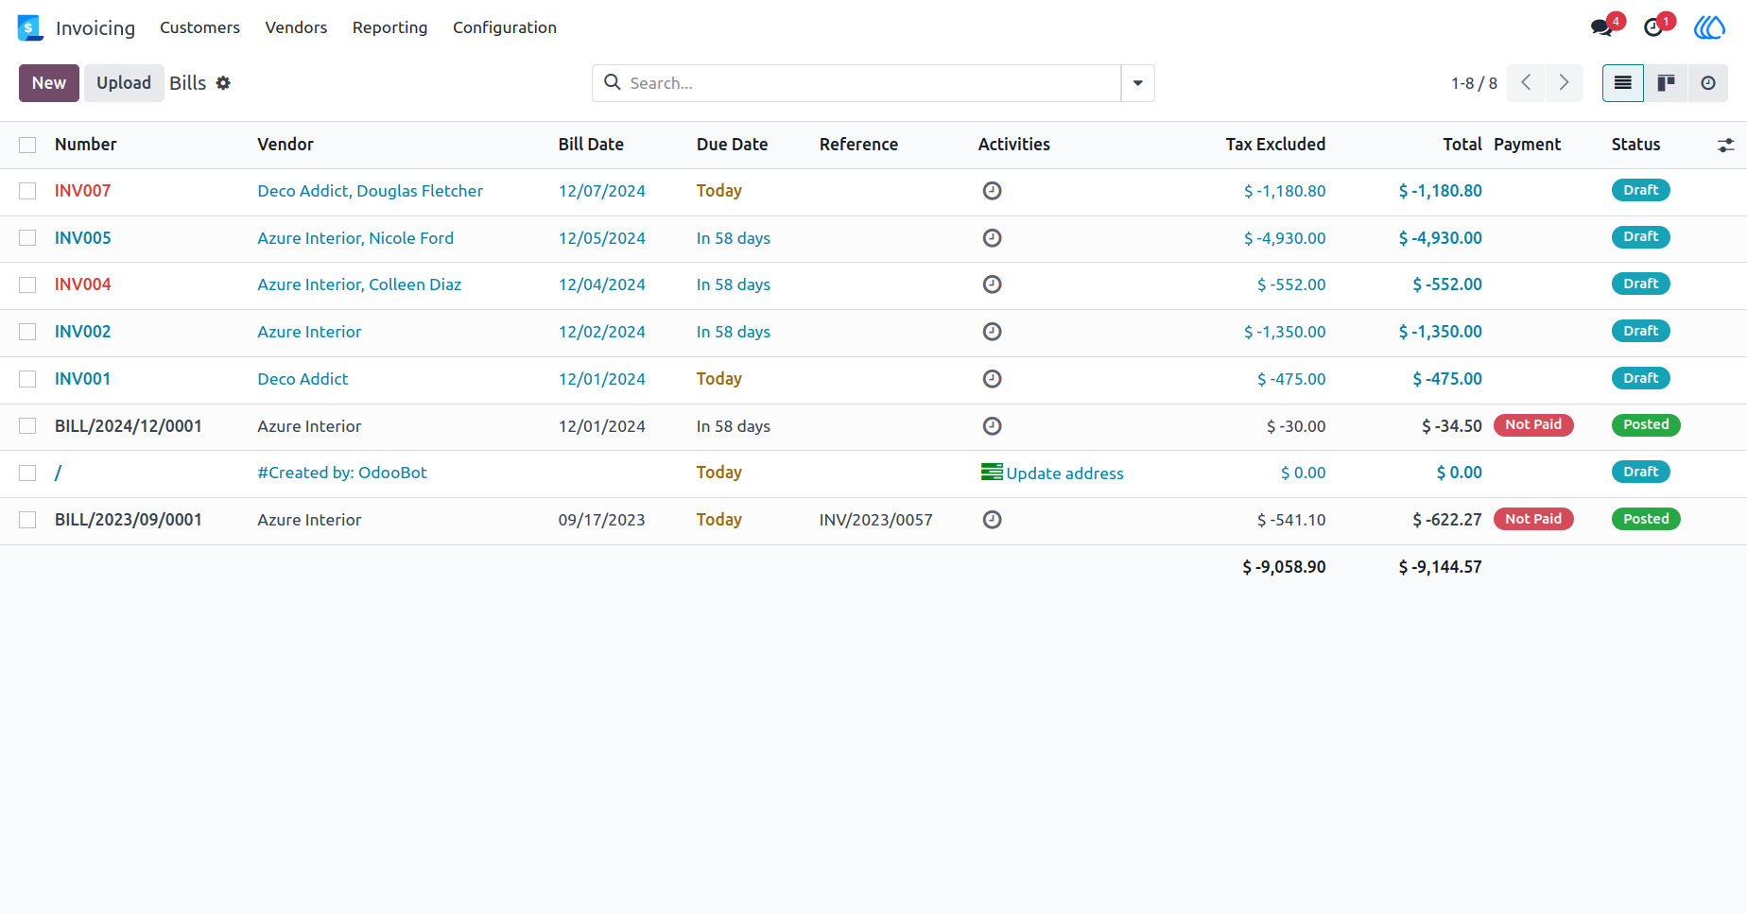Open the Reporting menu

coord(389,27)
